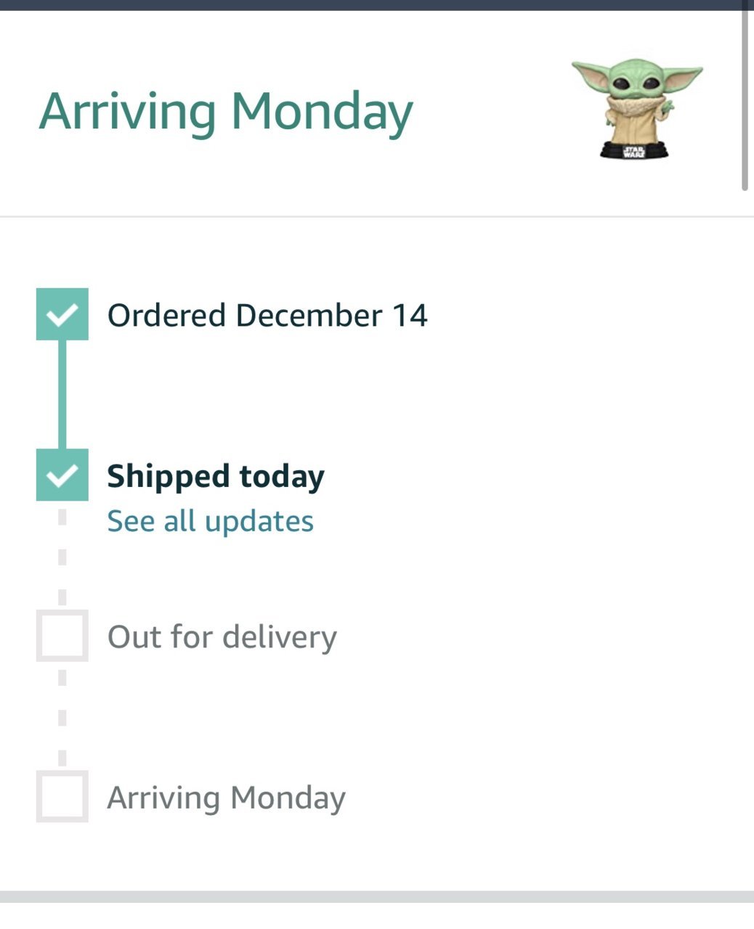Click dashed connector above the final Arriving Monday step
The height and width of the screenshot is (929, 754).
[62, 716]
